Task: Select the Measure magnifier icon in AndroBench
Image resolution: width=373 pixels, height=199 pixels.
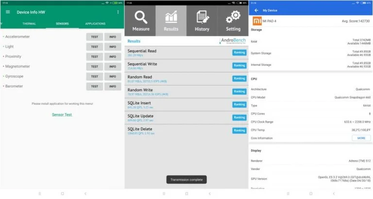Action: 141,17
